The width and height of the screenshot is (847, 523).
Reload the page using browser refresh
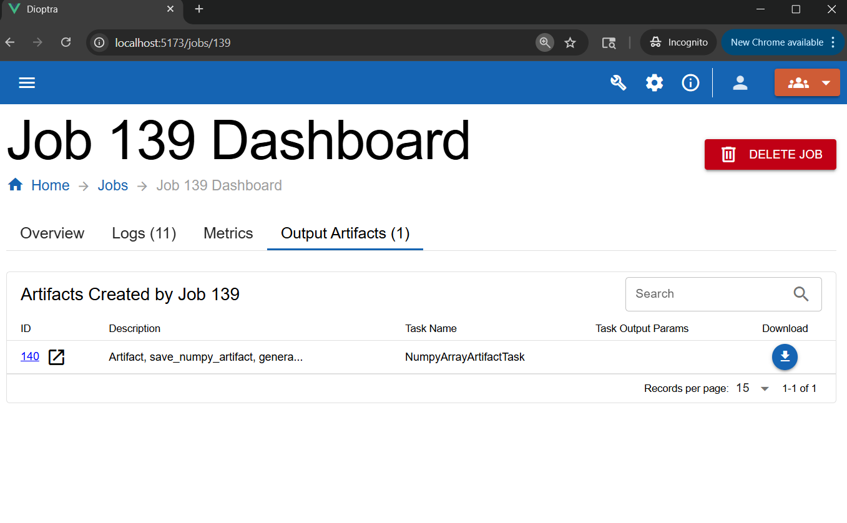pos(66,42)
